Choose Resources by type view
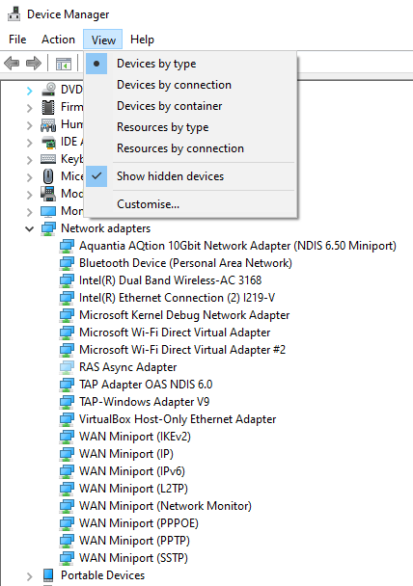The height and width of the screenshot is (586, 413). coord(191,127)
